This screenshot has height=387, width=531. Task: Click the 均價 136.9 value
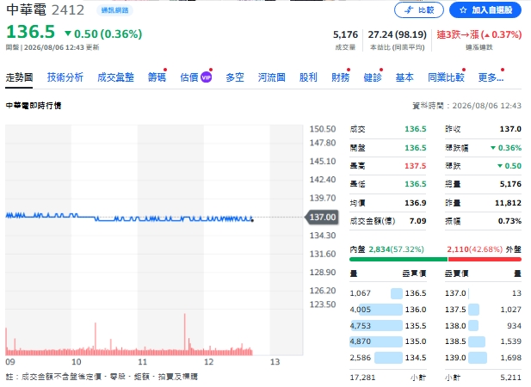point(416,203)
